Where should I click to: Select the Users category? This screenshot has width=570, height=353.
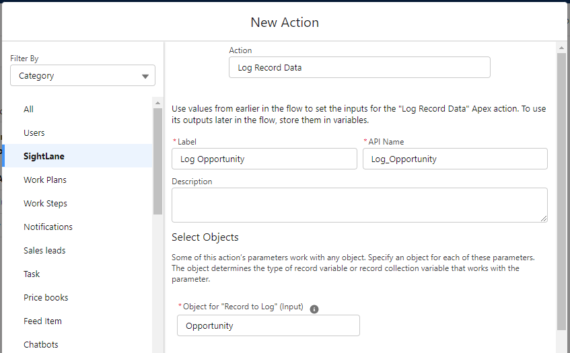point(34,132)
